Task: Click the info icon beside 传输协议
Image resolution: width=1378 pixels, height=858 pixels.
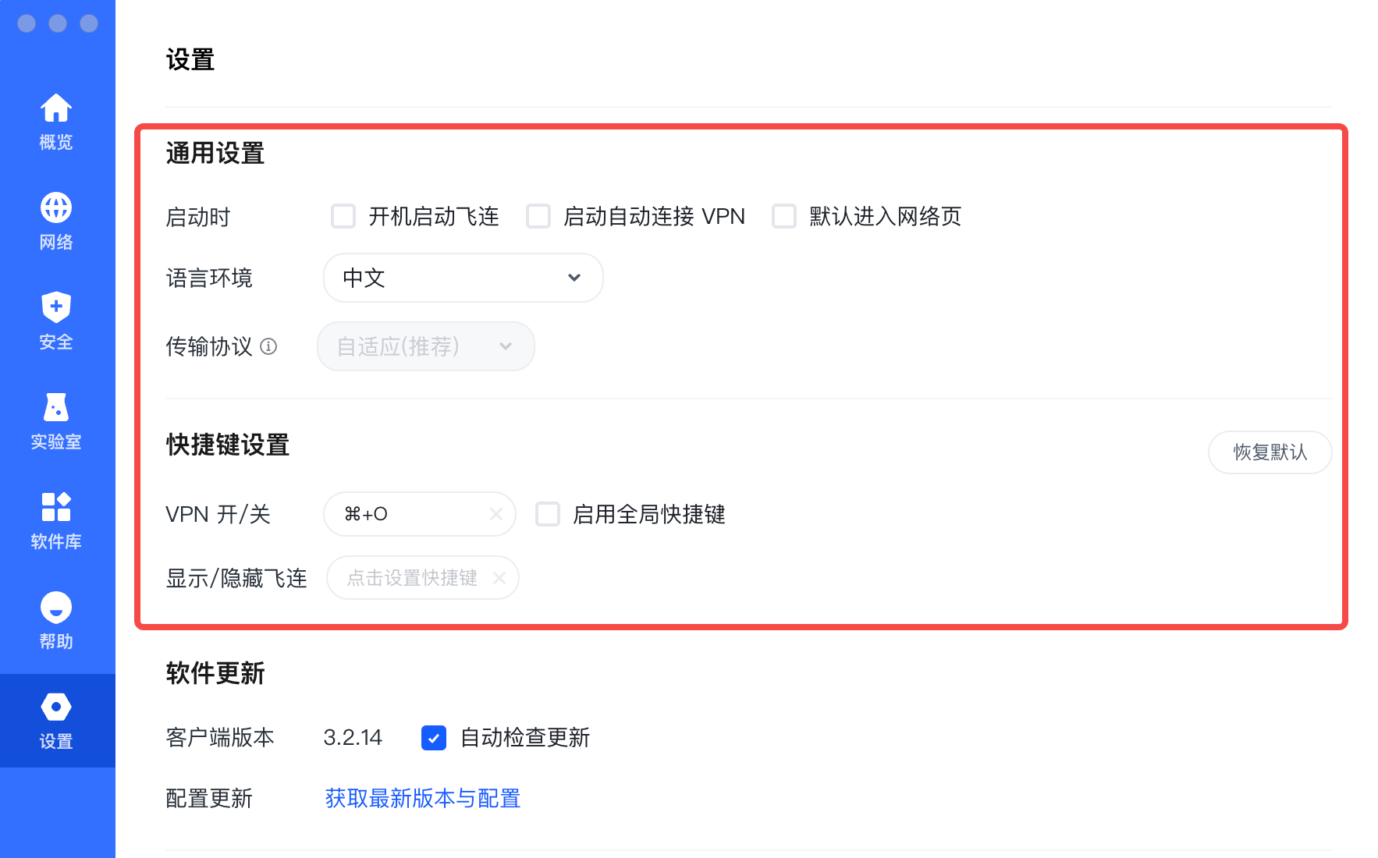Action: coord(268,346)
